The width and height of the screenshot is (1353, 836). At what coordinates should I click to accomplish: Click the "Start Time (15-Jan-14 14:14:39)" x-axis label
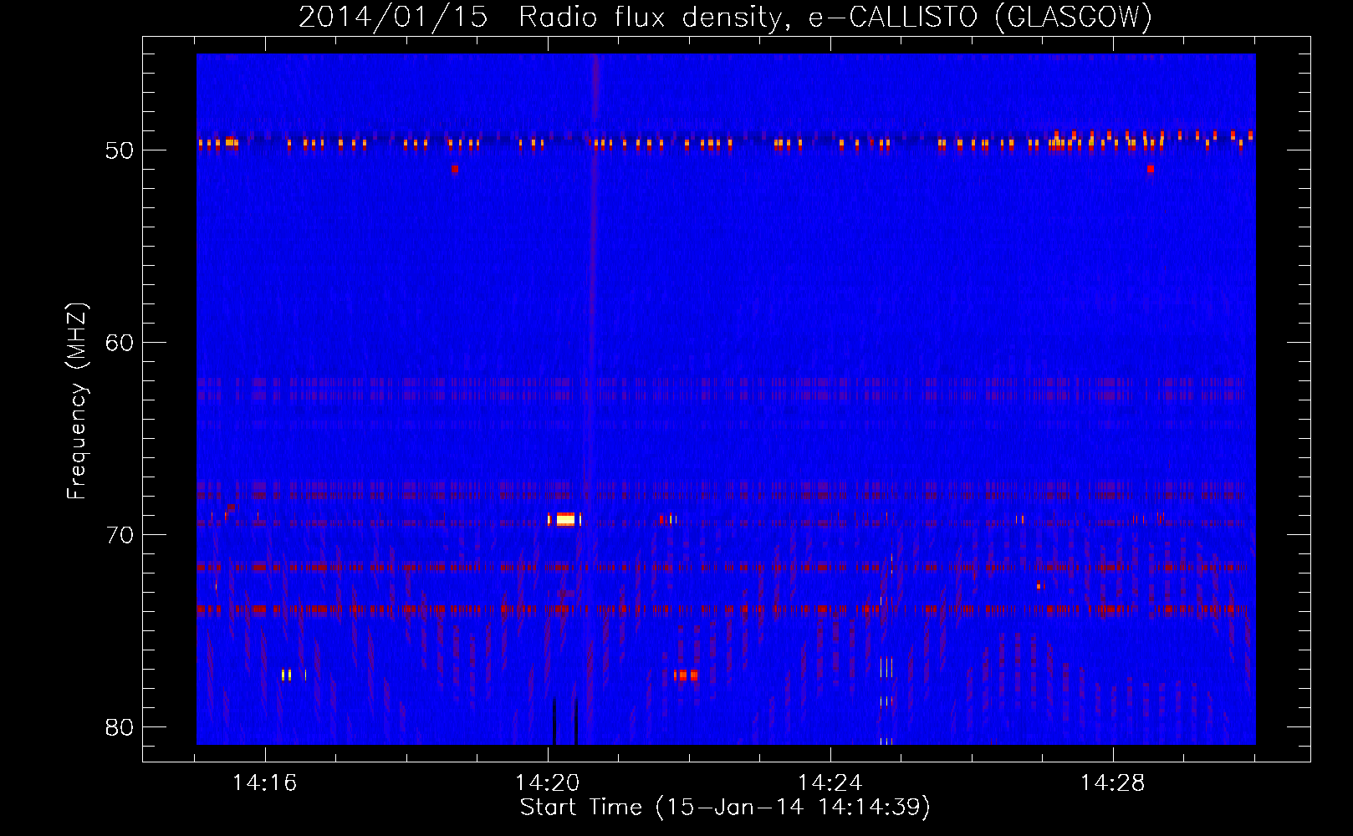coord(725,808)
